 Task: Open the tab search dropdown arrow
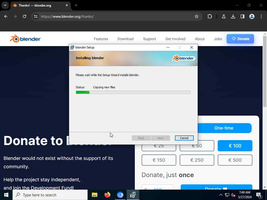[5, 5]
